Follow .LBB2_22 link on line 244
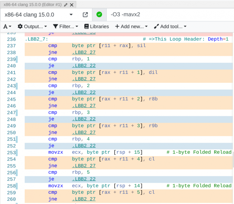The width and height of the screenshot is (234, 204). (x=84, y=92)
